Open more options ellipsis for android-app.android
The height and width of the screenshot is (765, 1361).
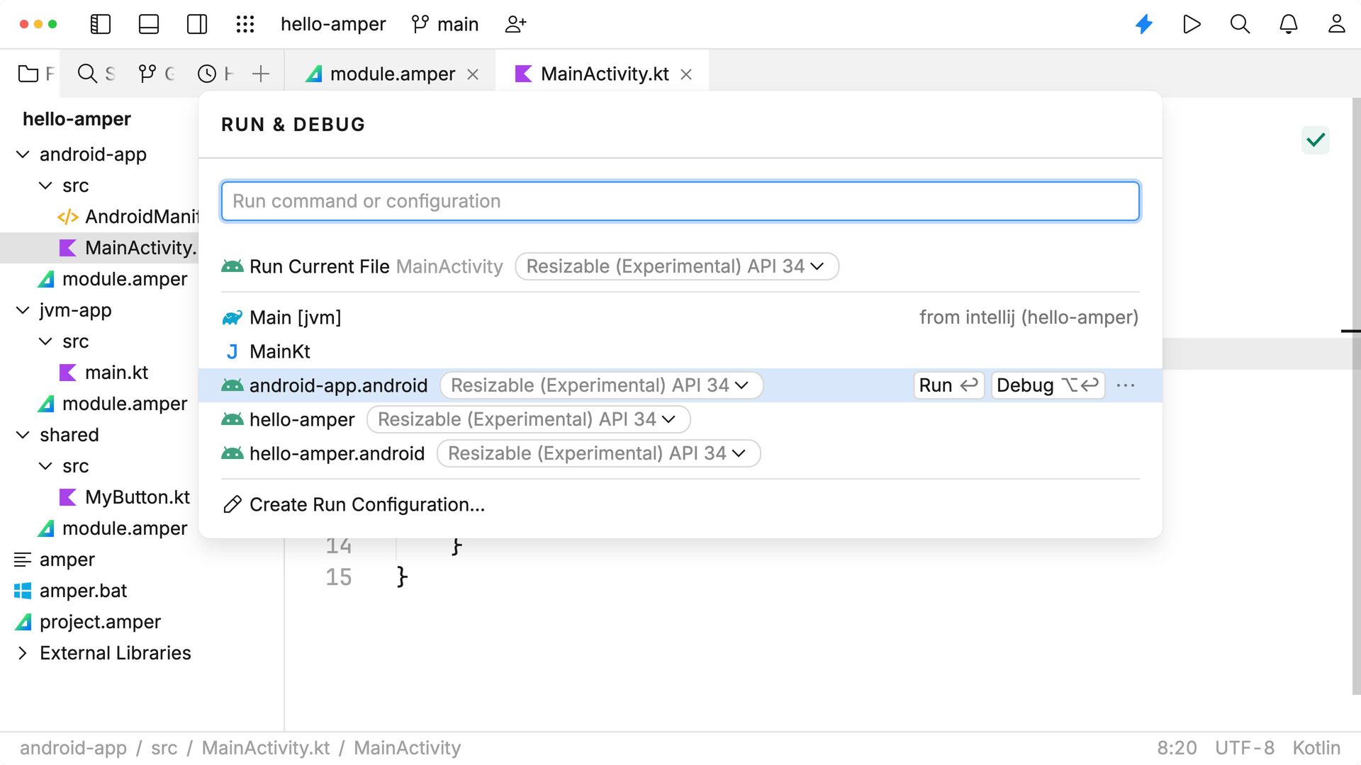click(x=1126, y=385)
